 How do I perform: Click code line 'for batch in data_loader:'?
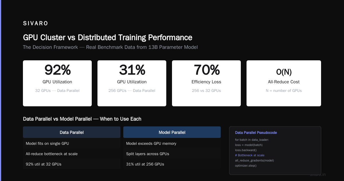(252, 140)
